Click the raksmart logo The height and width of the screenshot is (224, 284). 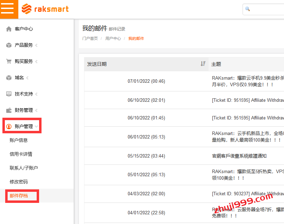(x=45, y=9)
